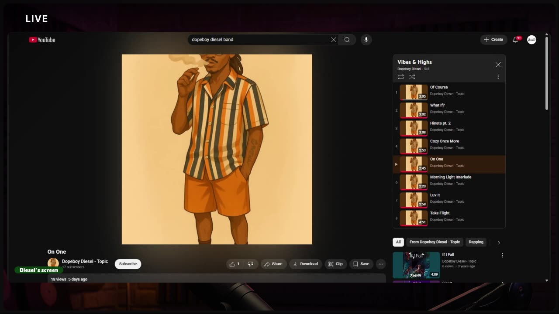The height and width of the screenshot is (314, 559).
Task: Open the If I Fall video thumbnail
Action: 416,265
